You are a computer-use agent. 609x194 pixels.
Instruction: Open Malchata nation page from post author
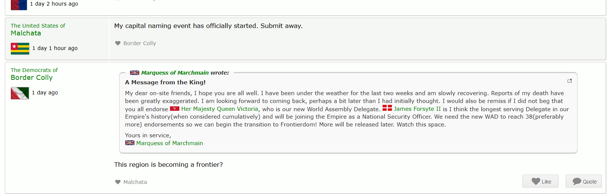click(26, 33)
